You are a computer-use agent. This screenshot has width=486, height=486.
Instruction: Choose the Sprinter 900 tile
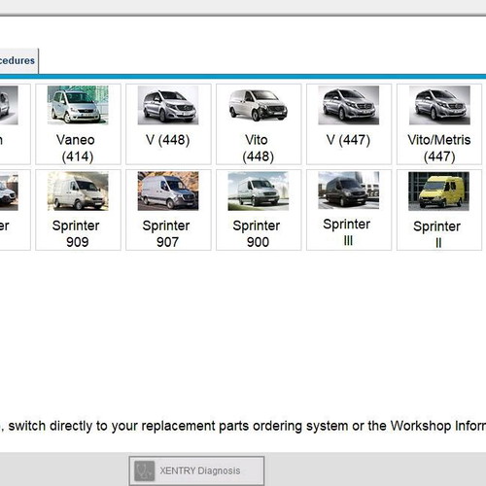coord(259,210)
